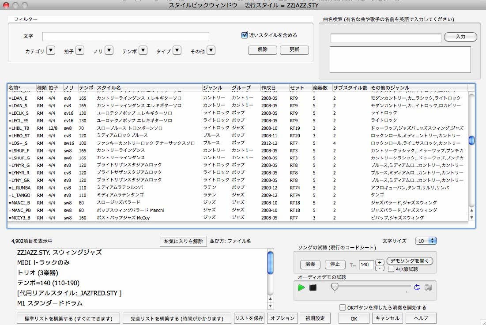Open the 文字サイズ font size selector
Image resolution: width=486 pixels, height=325 pixels.
[426, 241]
